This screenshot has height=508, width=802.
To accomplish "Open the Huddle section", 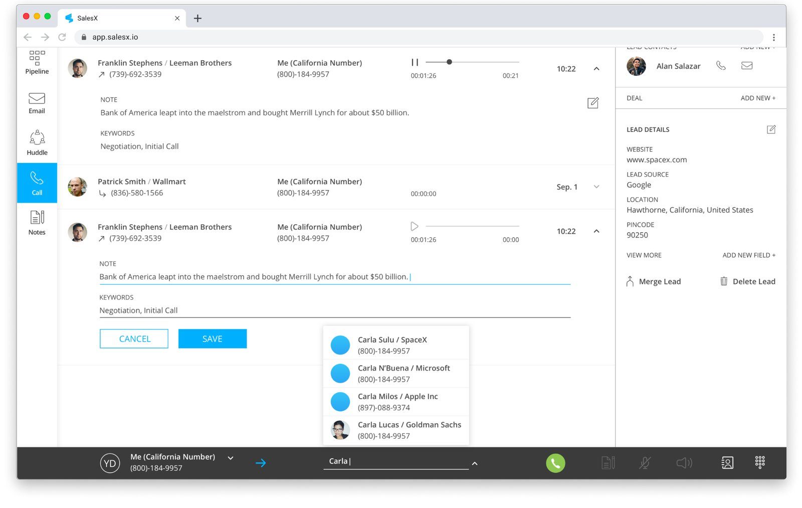I will tap(37, 143).
